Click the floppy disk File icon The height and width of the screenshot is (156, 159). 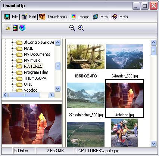click(7, 17)
